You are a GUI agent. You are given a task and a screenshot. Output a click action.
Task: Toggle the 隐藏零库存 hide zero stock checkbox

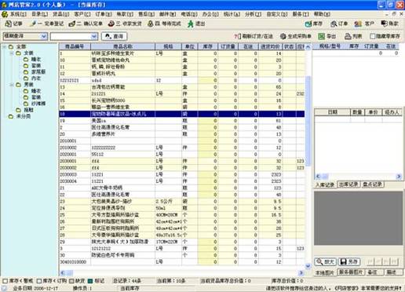click(373, 36)
